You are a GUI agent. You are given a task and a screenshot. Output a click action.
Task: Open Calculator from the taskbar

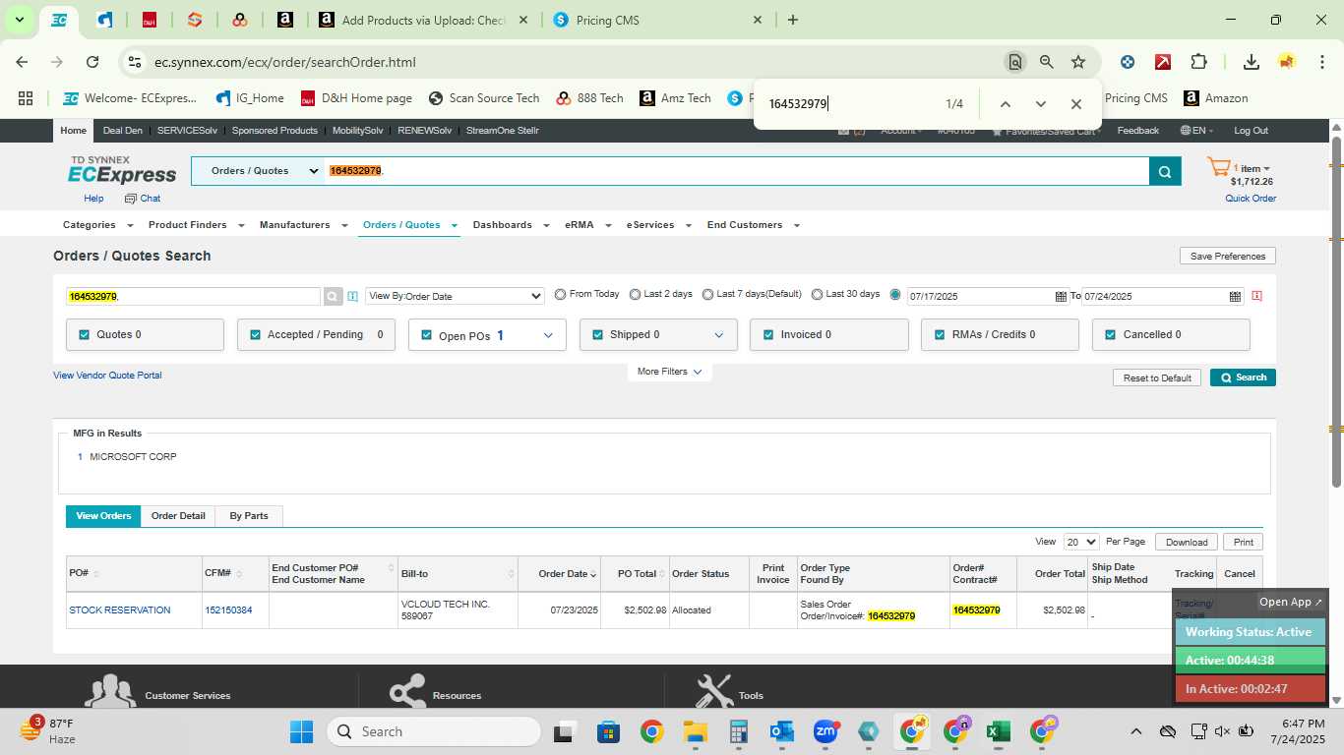point(739,731)
